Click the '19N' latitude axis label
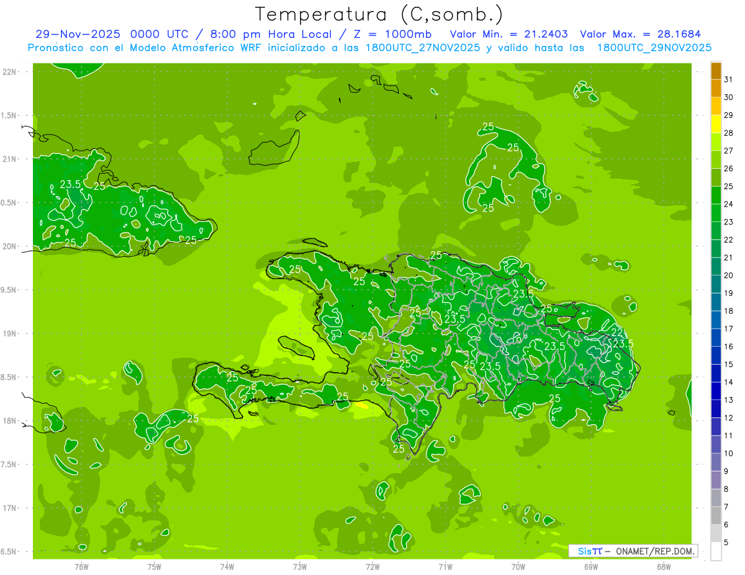 point(10,334)
